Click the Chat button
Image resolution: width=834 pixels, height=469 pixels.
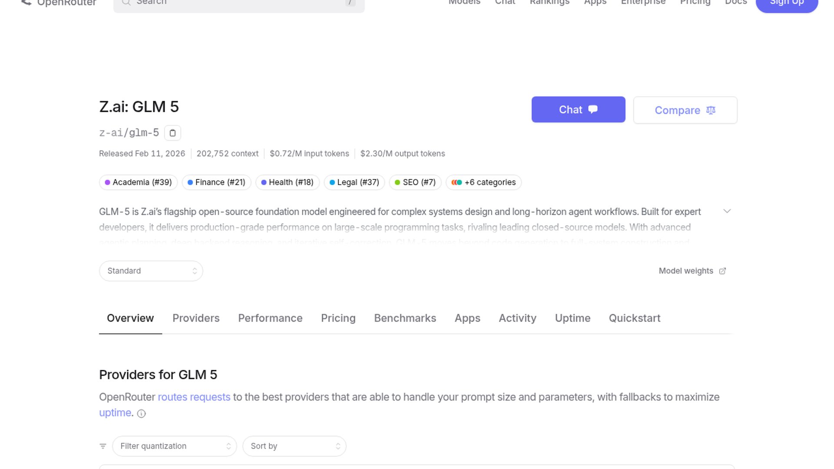click(x=578, y=109)
